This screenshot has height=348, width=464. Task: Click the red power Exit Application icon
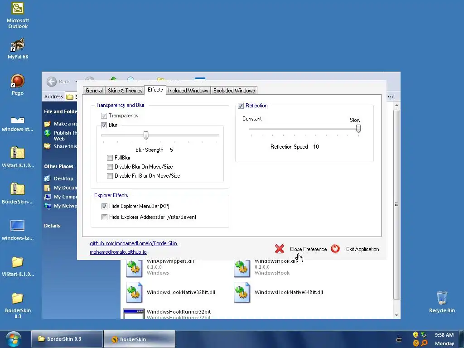(335, 249)
